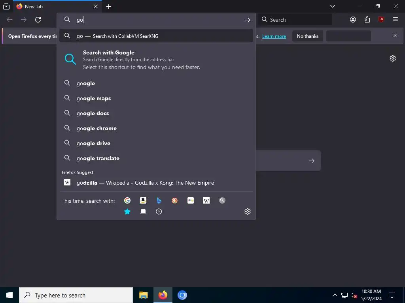Search with DuckDuckGo engine icon
The height and width of the screenshot is (303, 405).
[x=174, y=200]
